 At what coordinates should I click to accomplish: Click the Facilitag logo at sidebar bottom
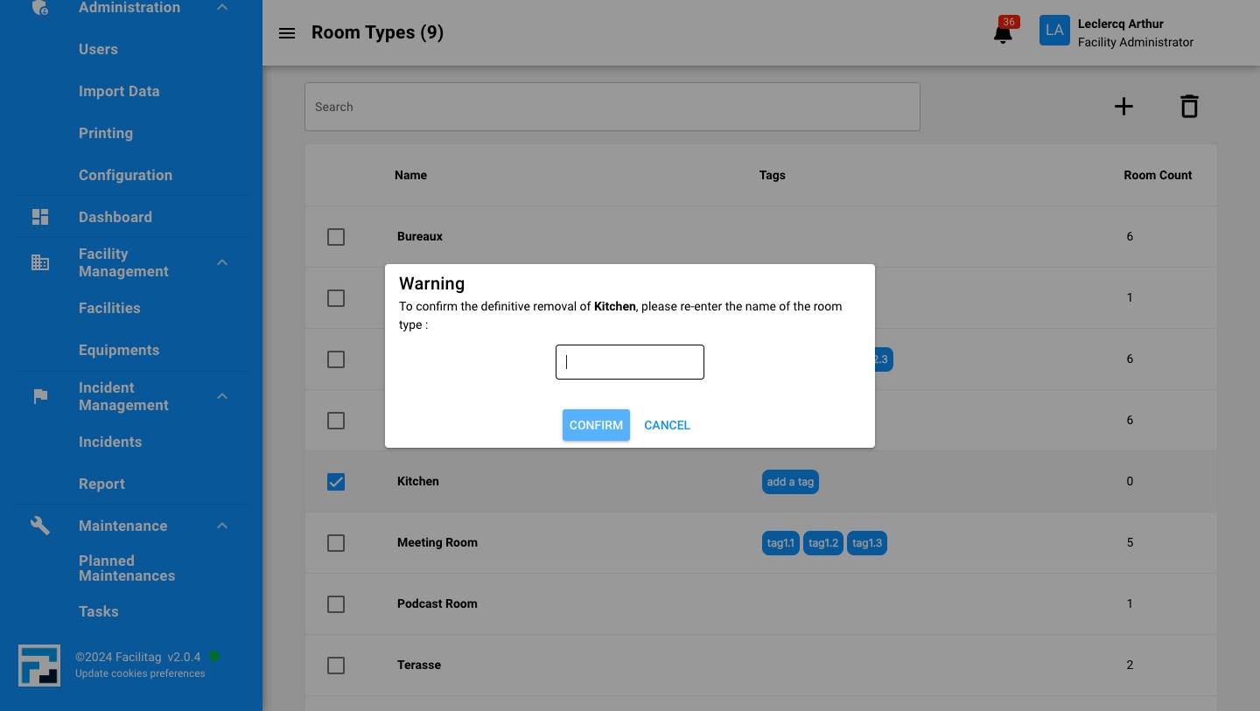[x=39, y=666]
